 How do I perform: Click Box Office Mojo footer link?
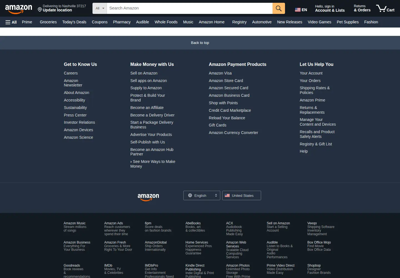click(319, 246)
